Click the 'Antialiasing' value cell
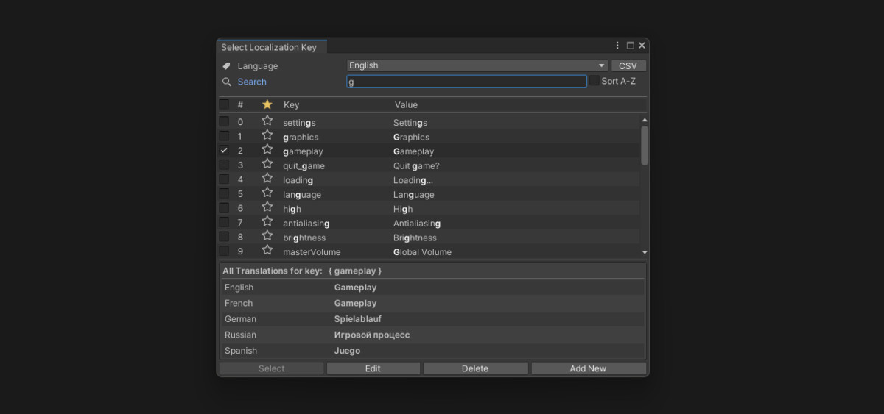Viewport: 884px width, 414px height. click(417, 223)
